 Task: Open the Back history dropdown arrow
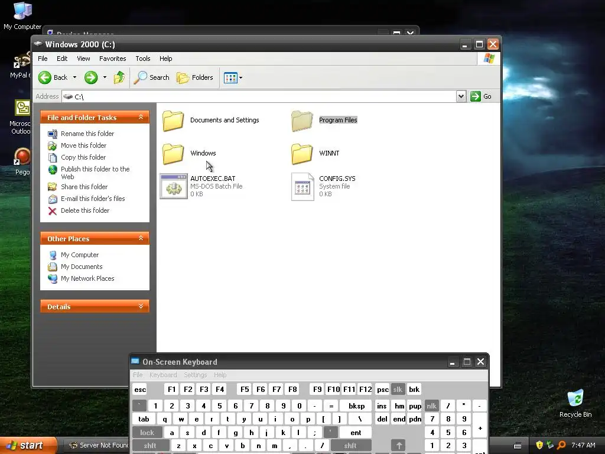click(74, 77)
